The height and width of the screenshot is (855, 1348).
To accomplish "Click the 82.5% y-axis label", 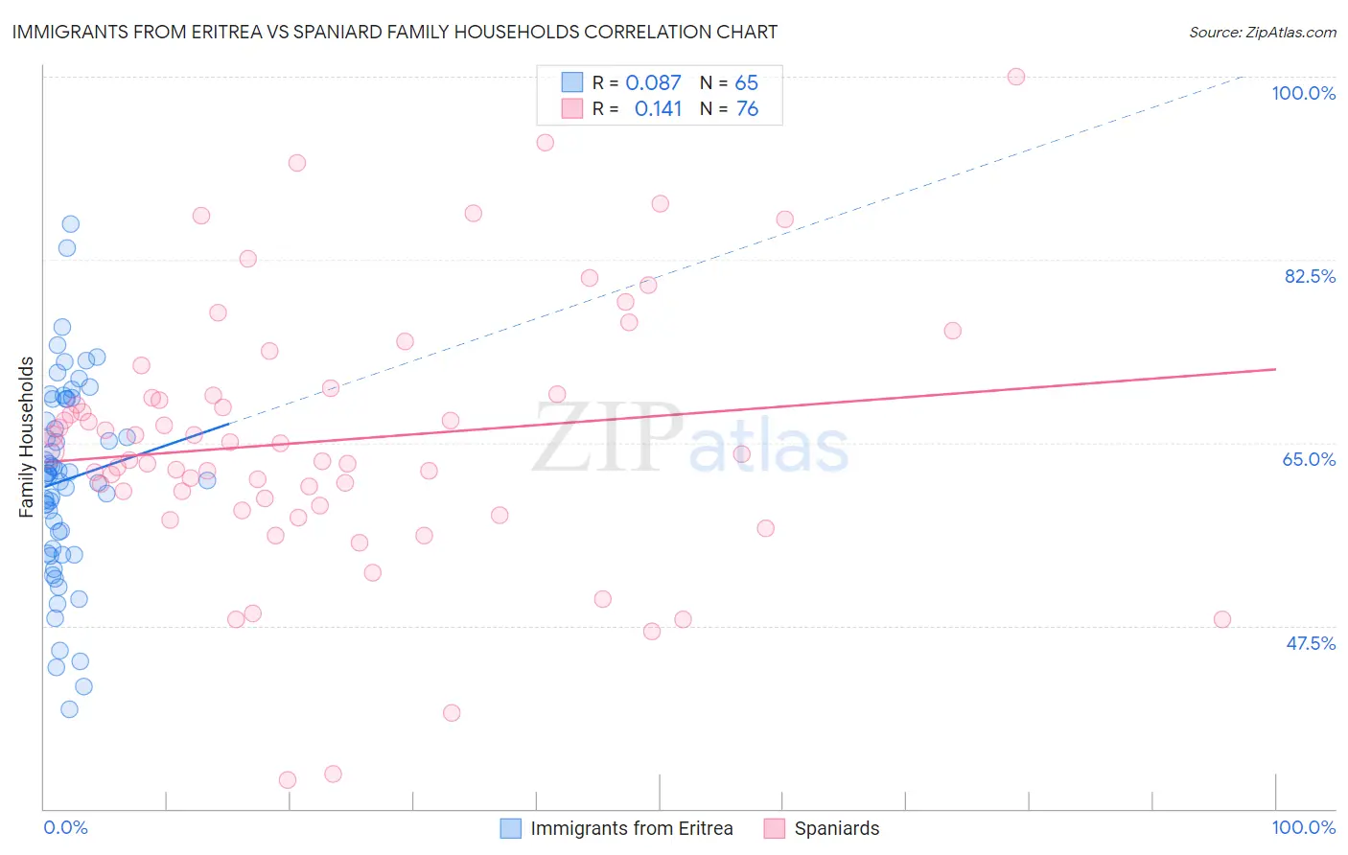I will pos(1310,276).
